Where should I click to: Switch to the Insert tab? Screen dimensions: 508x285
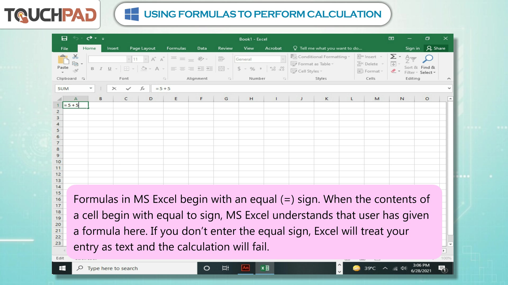[113, 48]
